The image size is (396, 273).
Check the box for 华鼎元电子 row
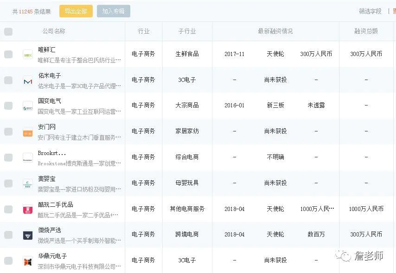pos(8,261)
